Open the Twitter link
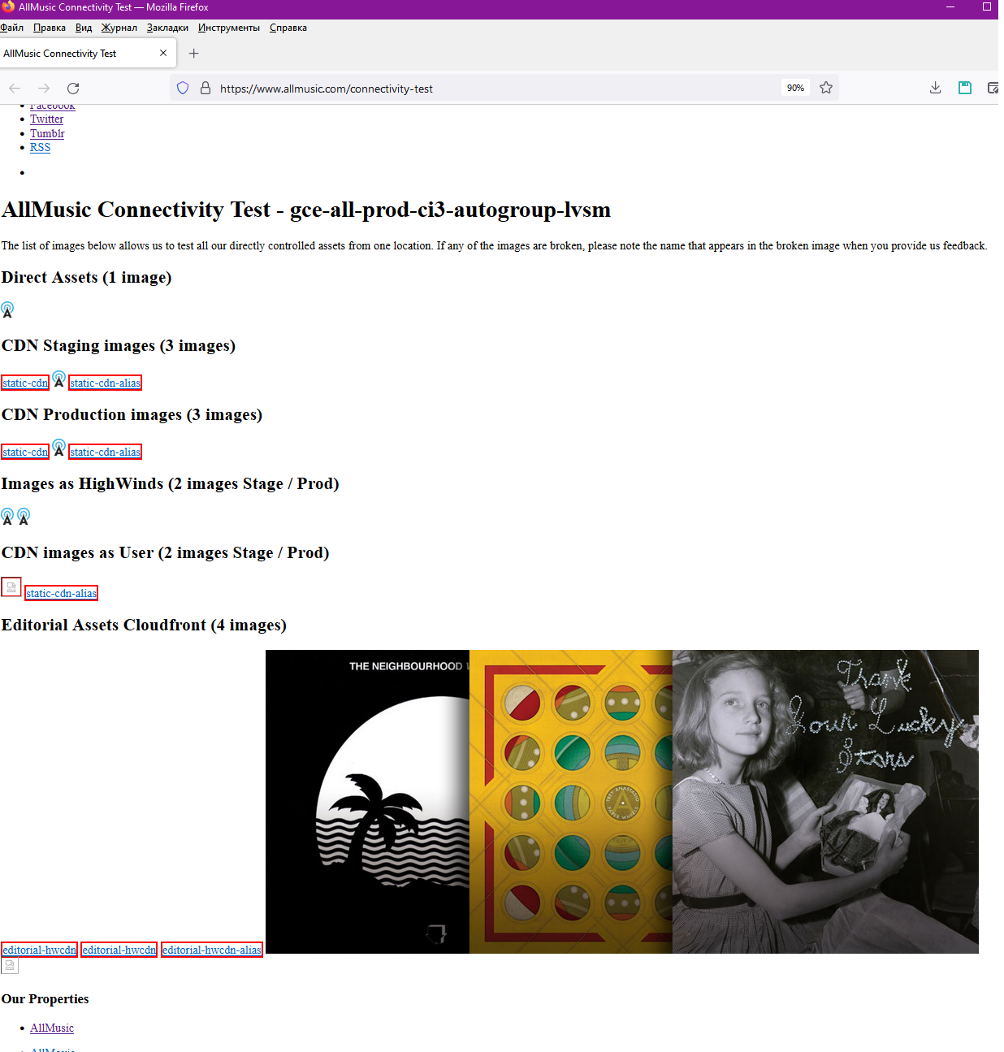Screen dimensions: 1004x1052 (x=46, y=119)
